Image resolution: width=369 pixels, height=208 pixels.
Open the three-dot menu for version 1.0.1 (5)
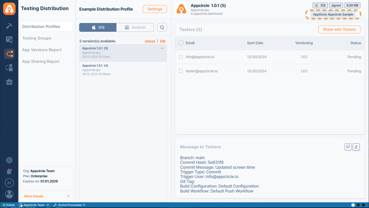pyautogui.click(x=162, y=48)
